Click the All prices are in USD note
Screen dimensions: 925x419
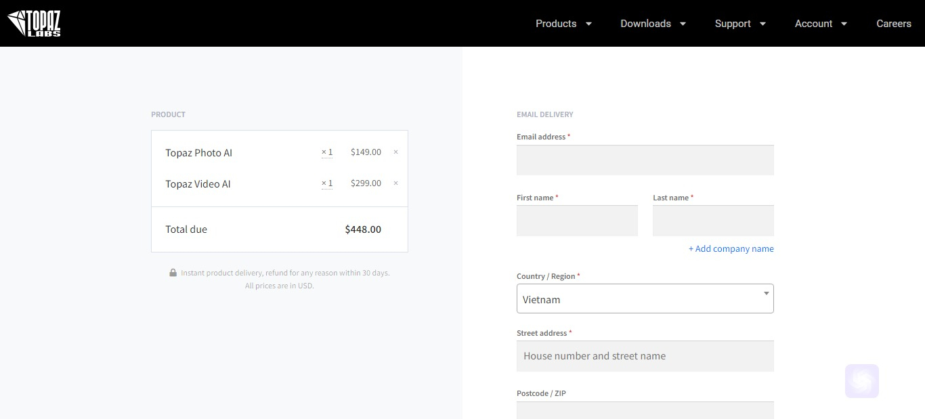click(x=280, y=286)
